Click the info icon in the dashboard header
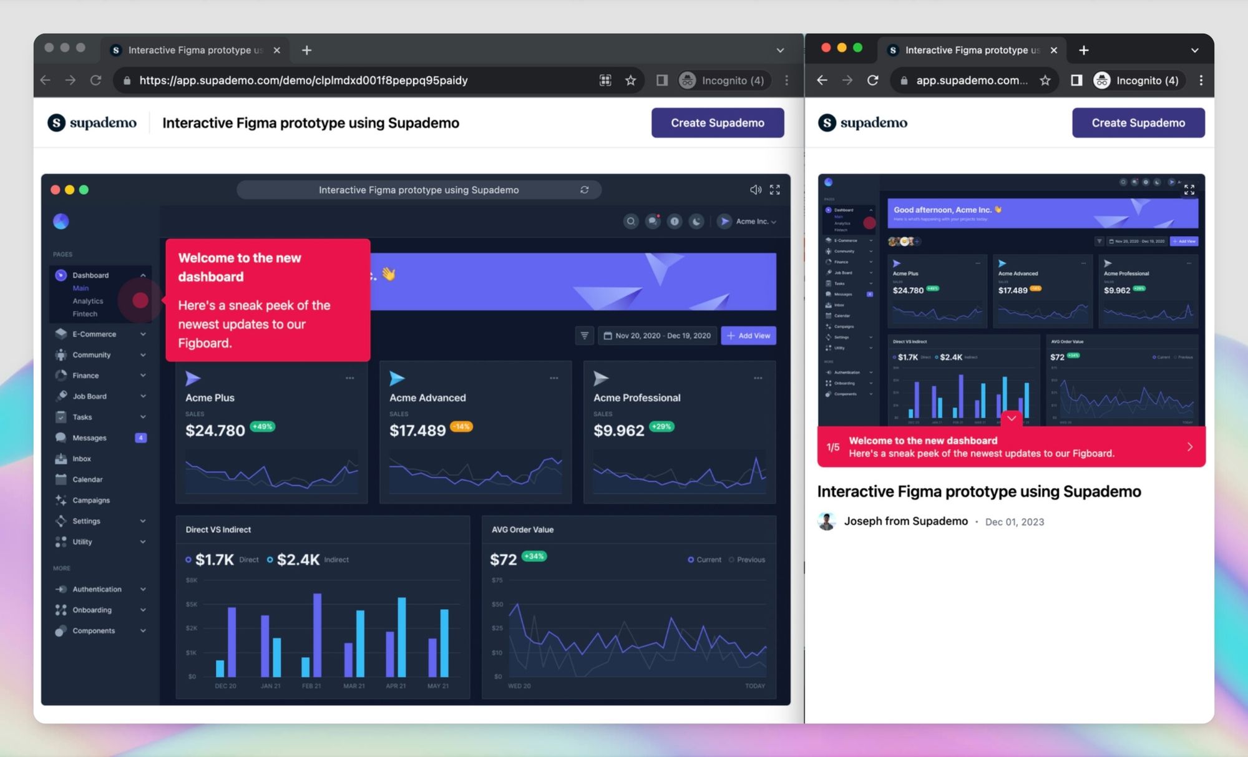This screenshot has height=757, width=1248. tap(675, 222)
